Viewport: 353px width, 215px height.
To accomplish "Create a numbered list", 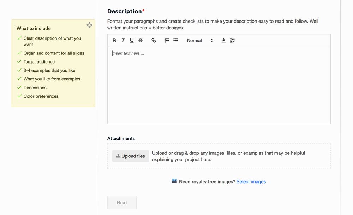I will coord(167,41).
